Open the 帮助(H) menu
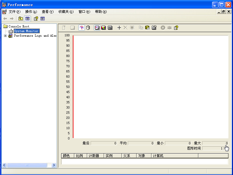 (x=101, y=12)
